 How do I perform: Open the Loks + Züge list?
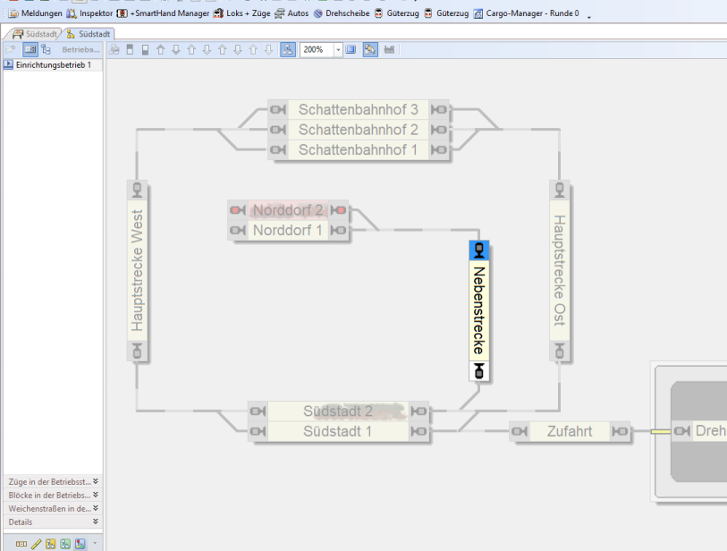pos(242,13)
